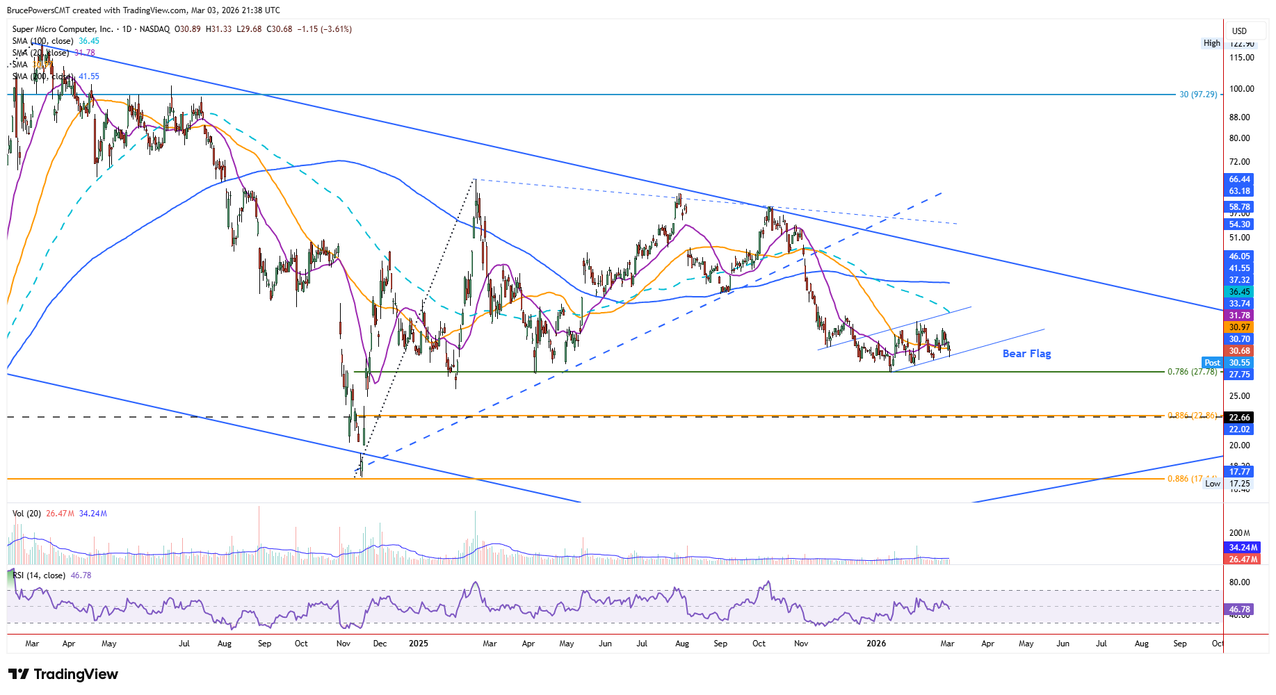Open the USD currency selector
Viewport: 1276px width, 695px height.
pos(1244,31)
